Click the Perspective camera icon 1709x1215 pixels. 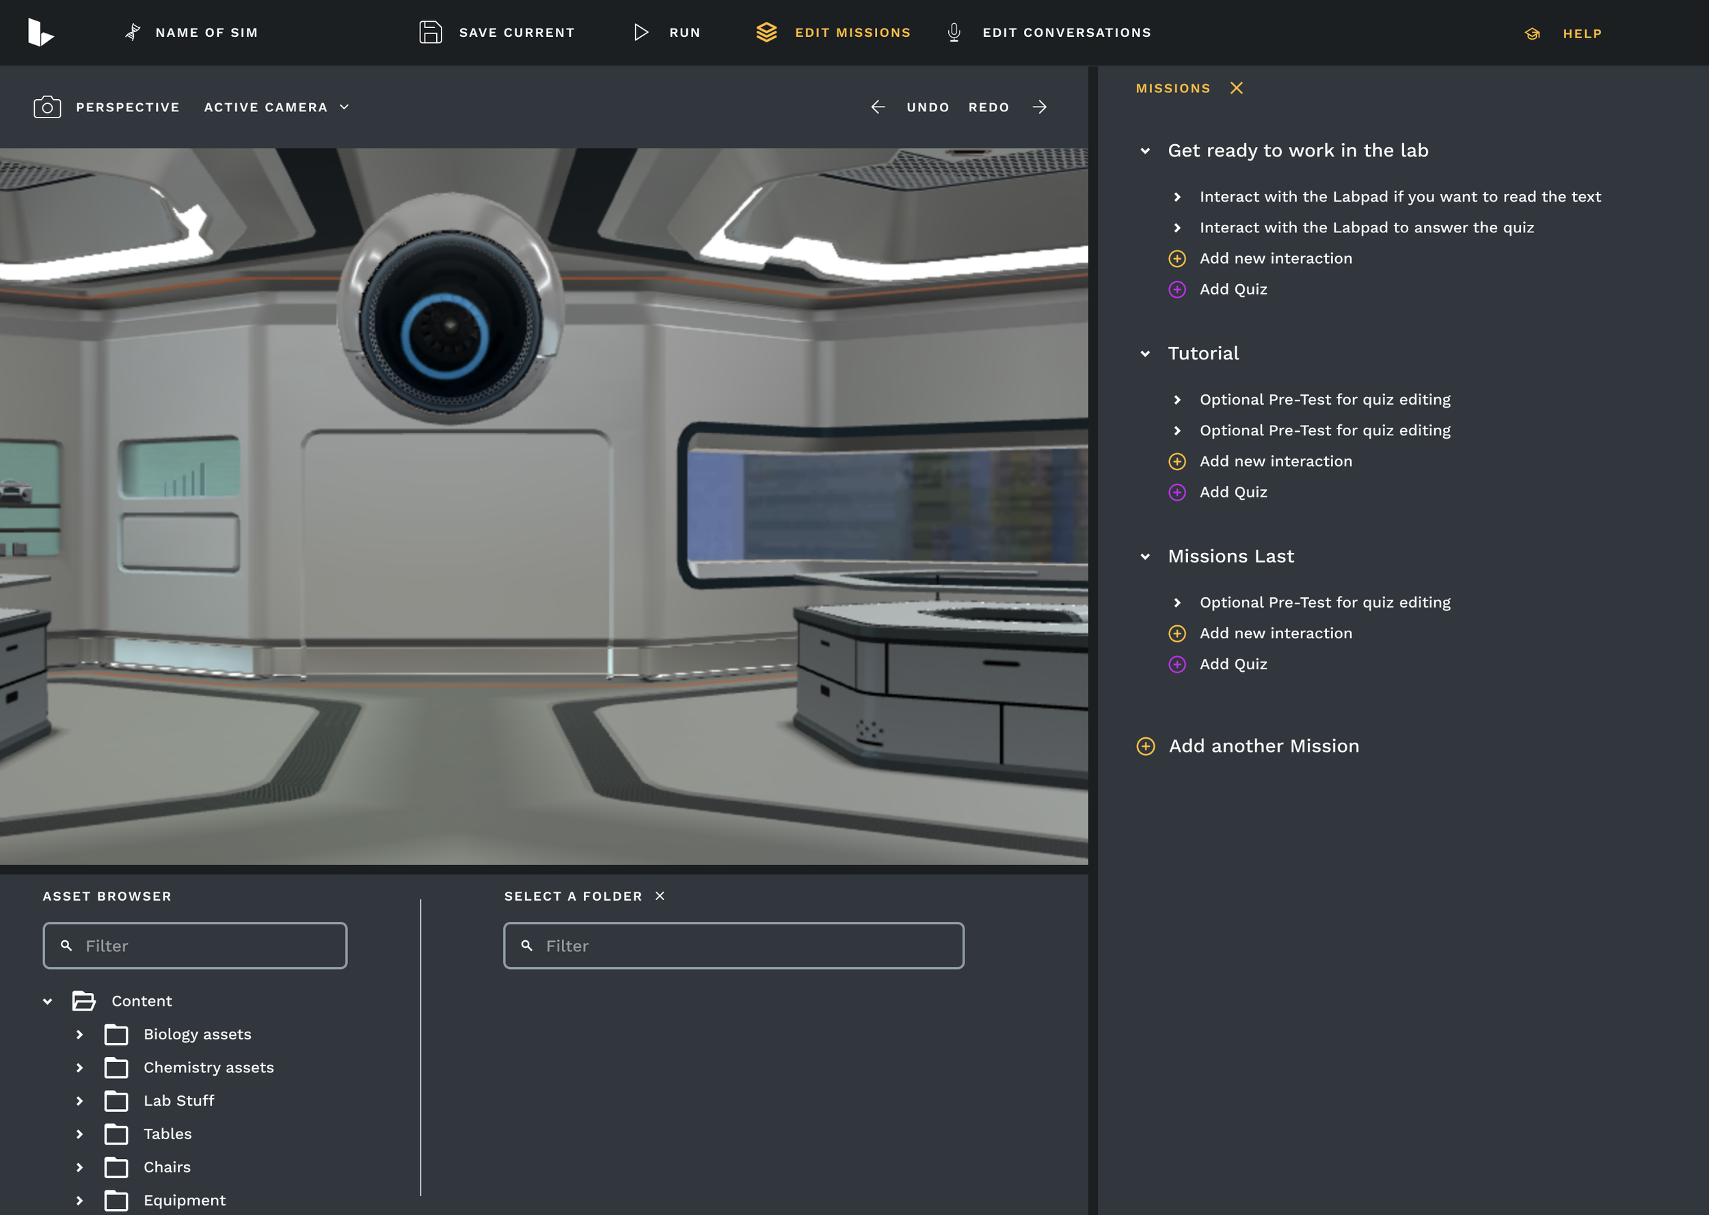[x=47, y=107]
